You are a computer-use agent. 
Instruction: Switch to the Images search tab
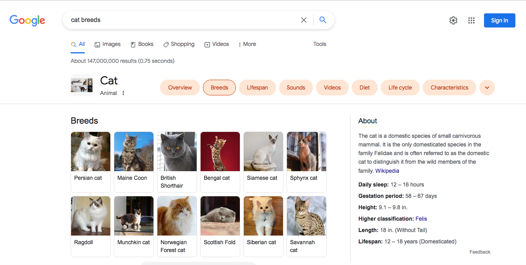pos(107,44)
